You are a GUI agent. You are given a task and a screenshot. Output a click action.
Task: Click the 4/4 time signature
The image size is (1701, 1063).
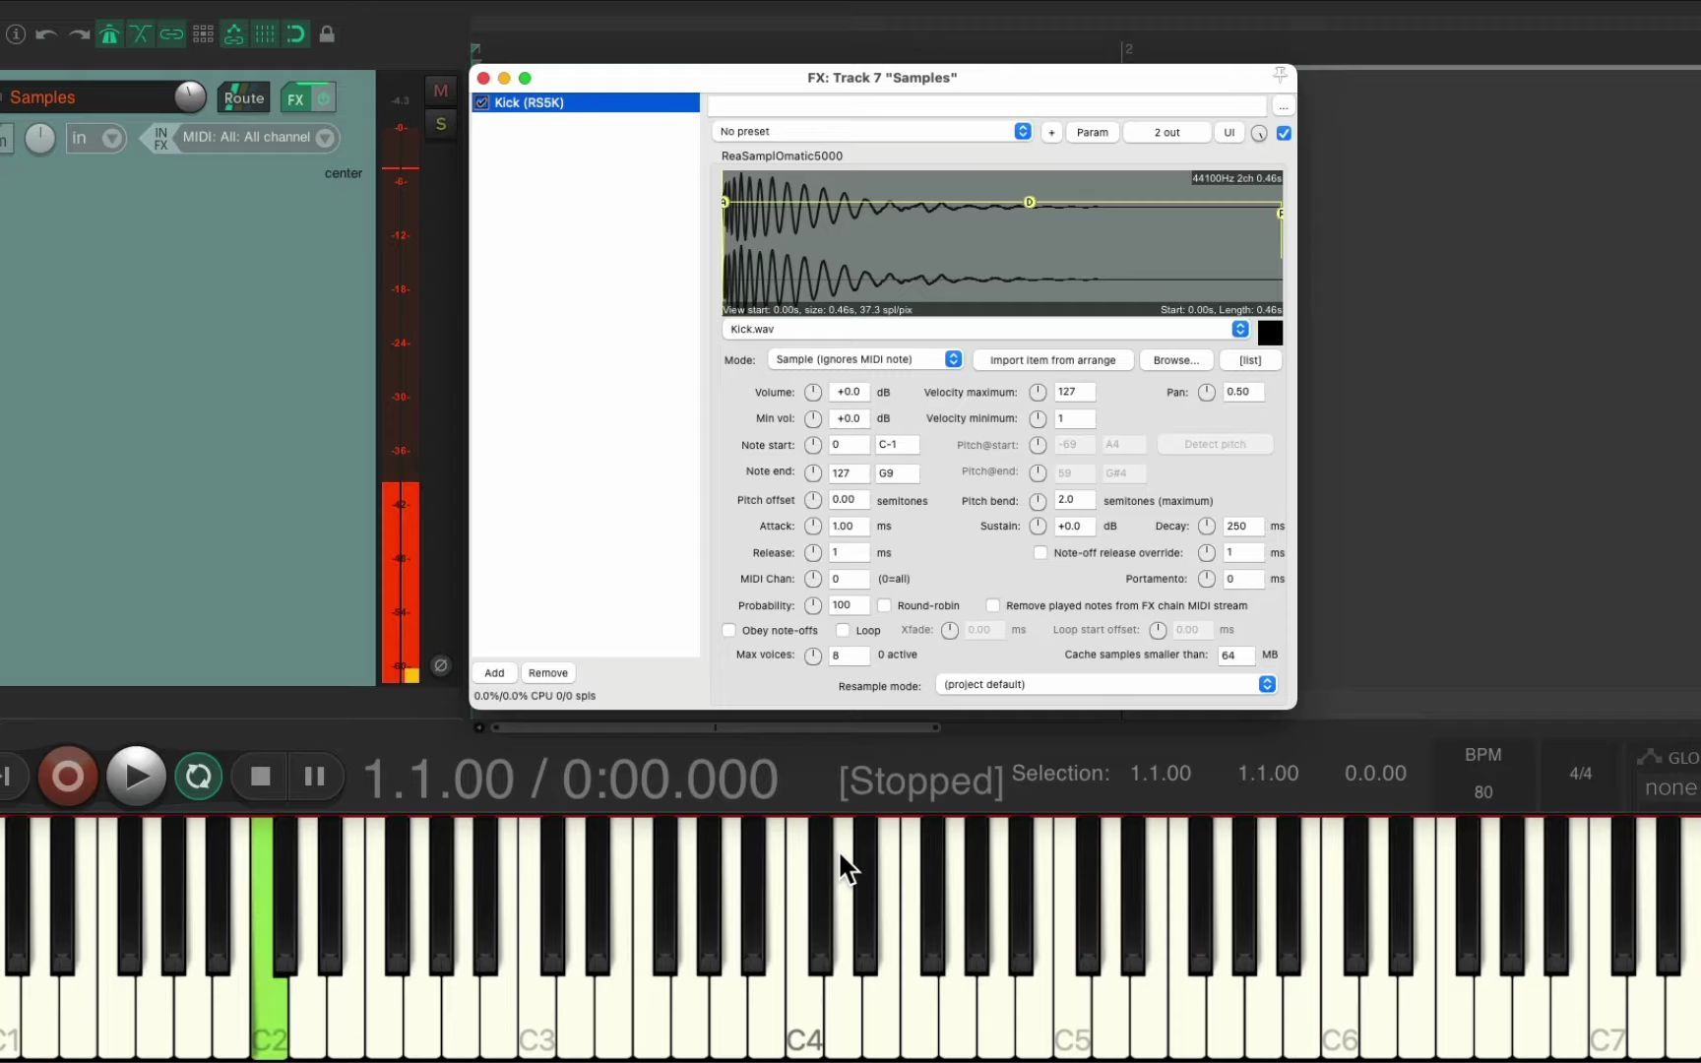pyautogui.click(x=1580, y=774)
